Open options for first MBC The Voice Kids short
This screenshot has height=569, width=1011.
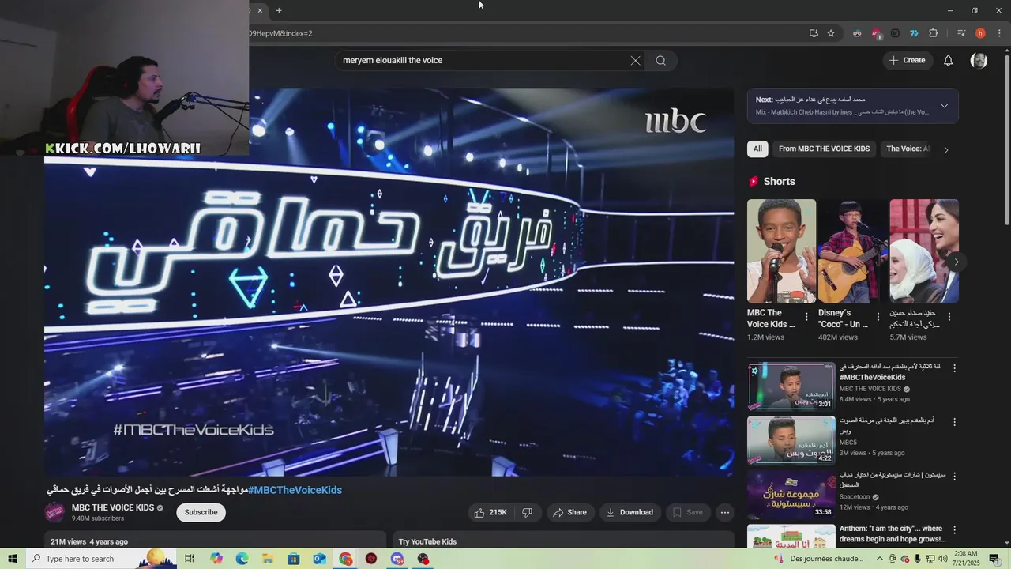[x=806, y=316]
